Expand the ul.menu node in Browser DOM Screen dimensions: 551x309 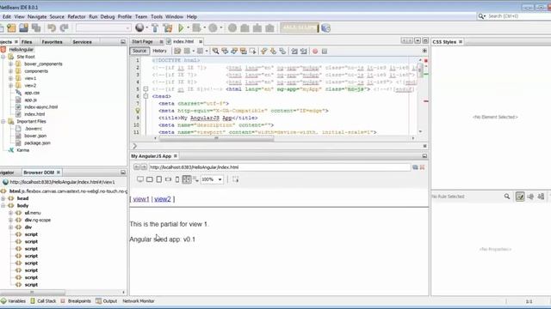click(x=10, y=213)
